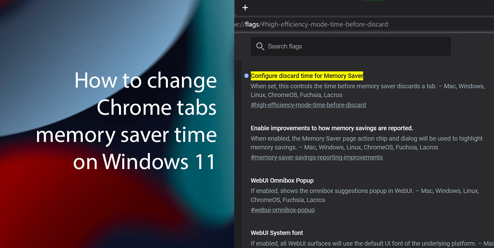Click the WebUI Omnibox Popup flag title
The image size is (494, 248).
click(x=282, y=180)
